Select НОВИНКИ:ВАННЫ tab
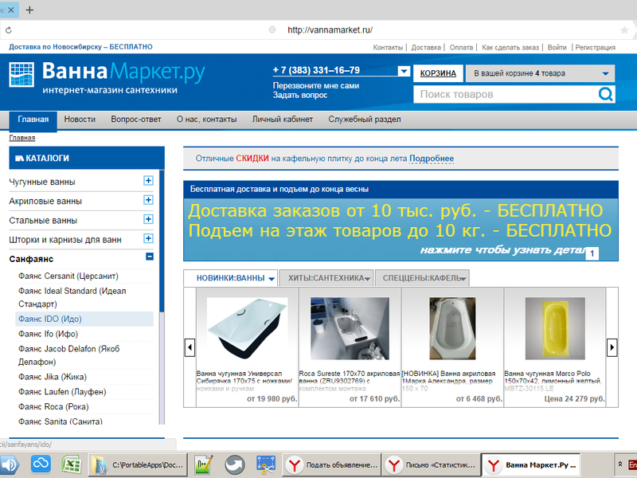 pos(230,278)
